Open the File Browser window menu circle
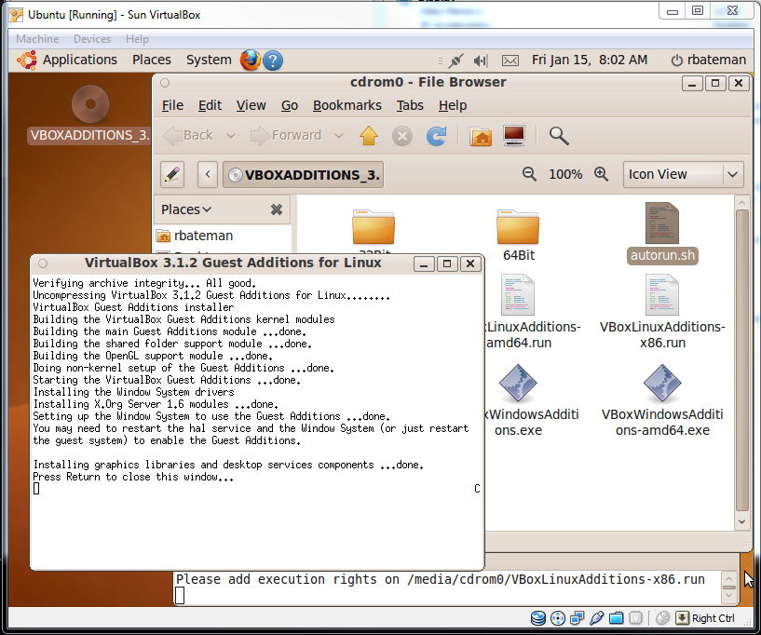Screen dimensions: 761x635 point(165,83)
